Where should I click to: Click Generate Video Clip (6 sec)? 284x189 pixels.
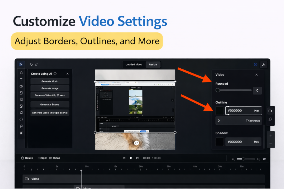click(50, 95)
